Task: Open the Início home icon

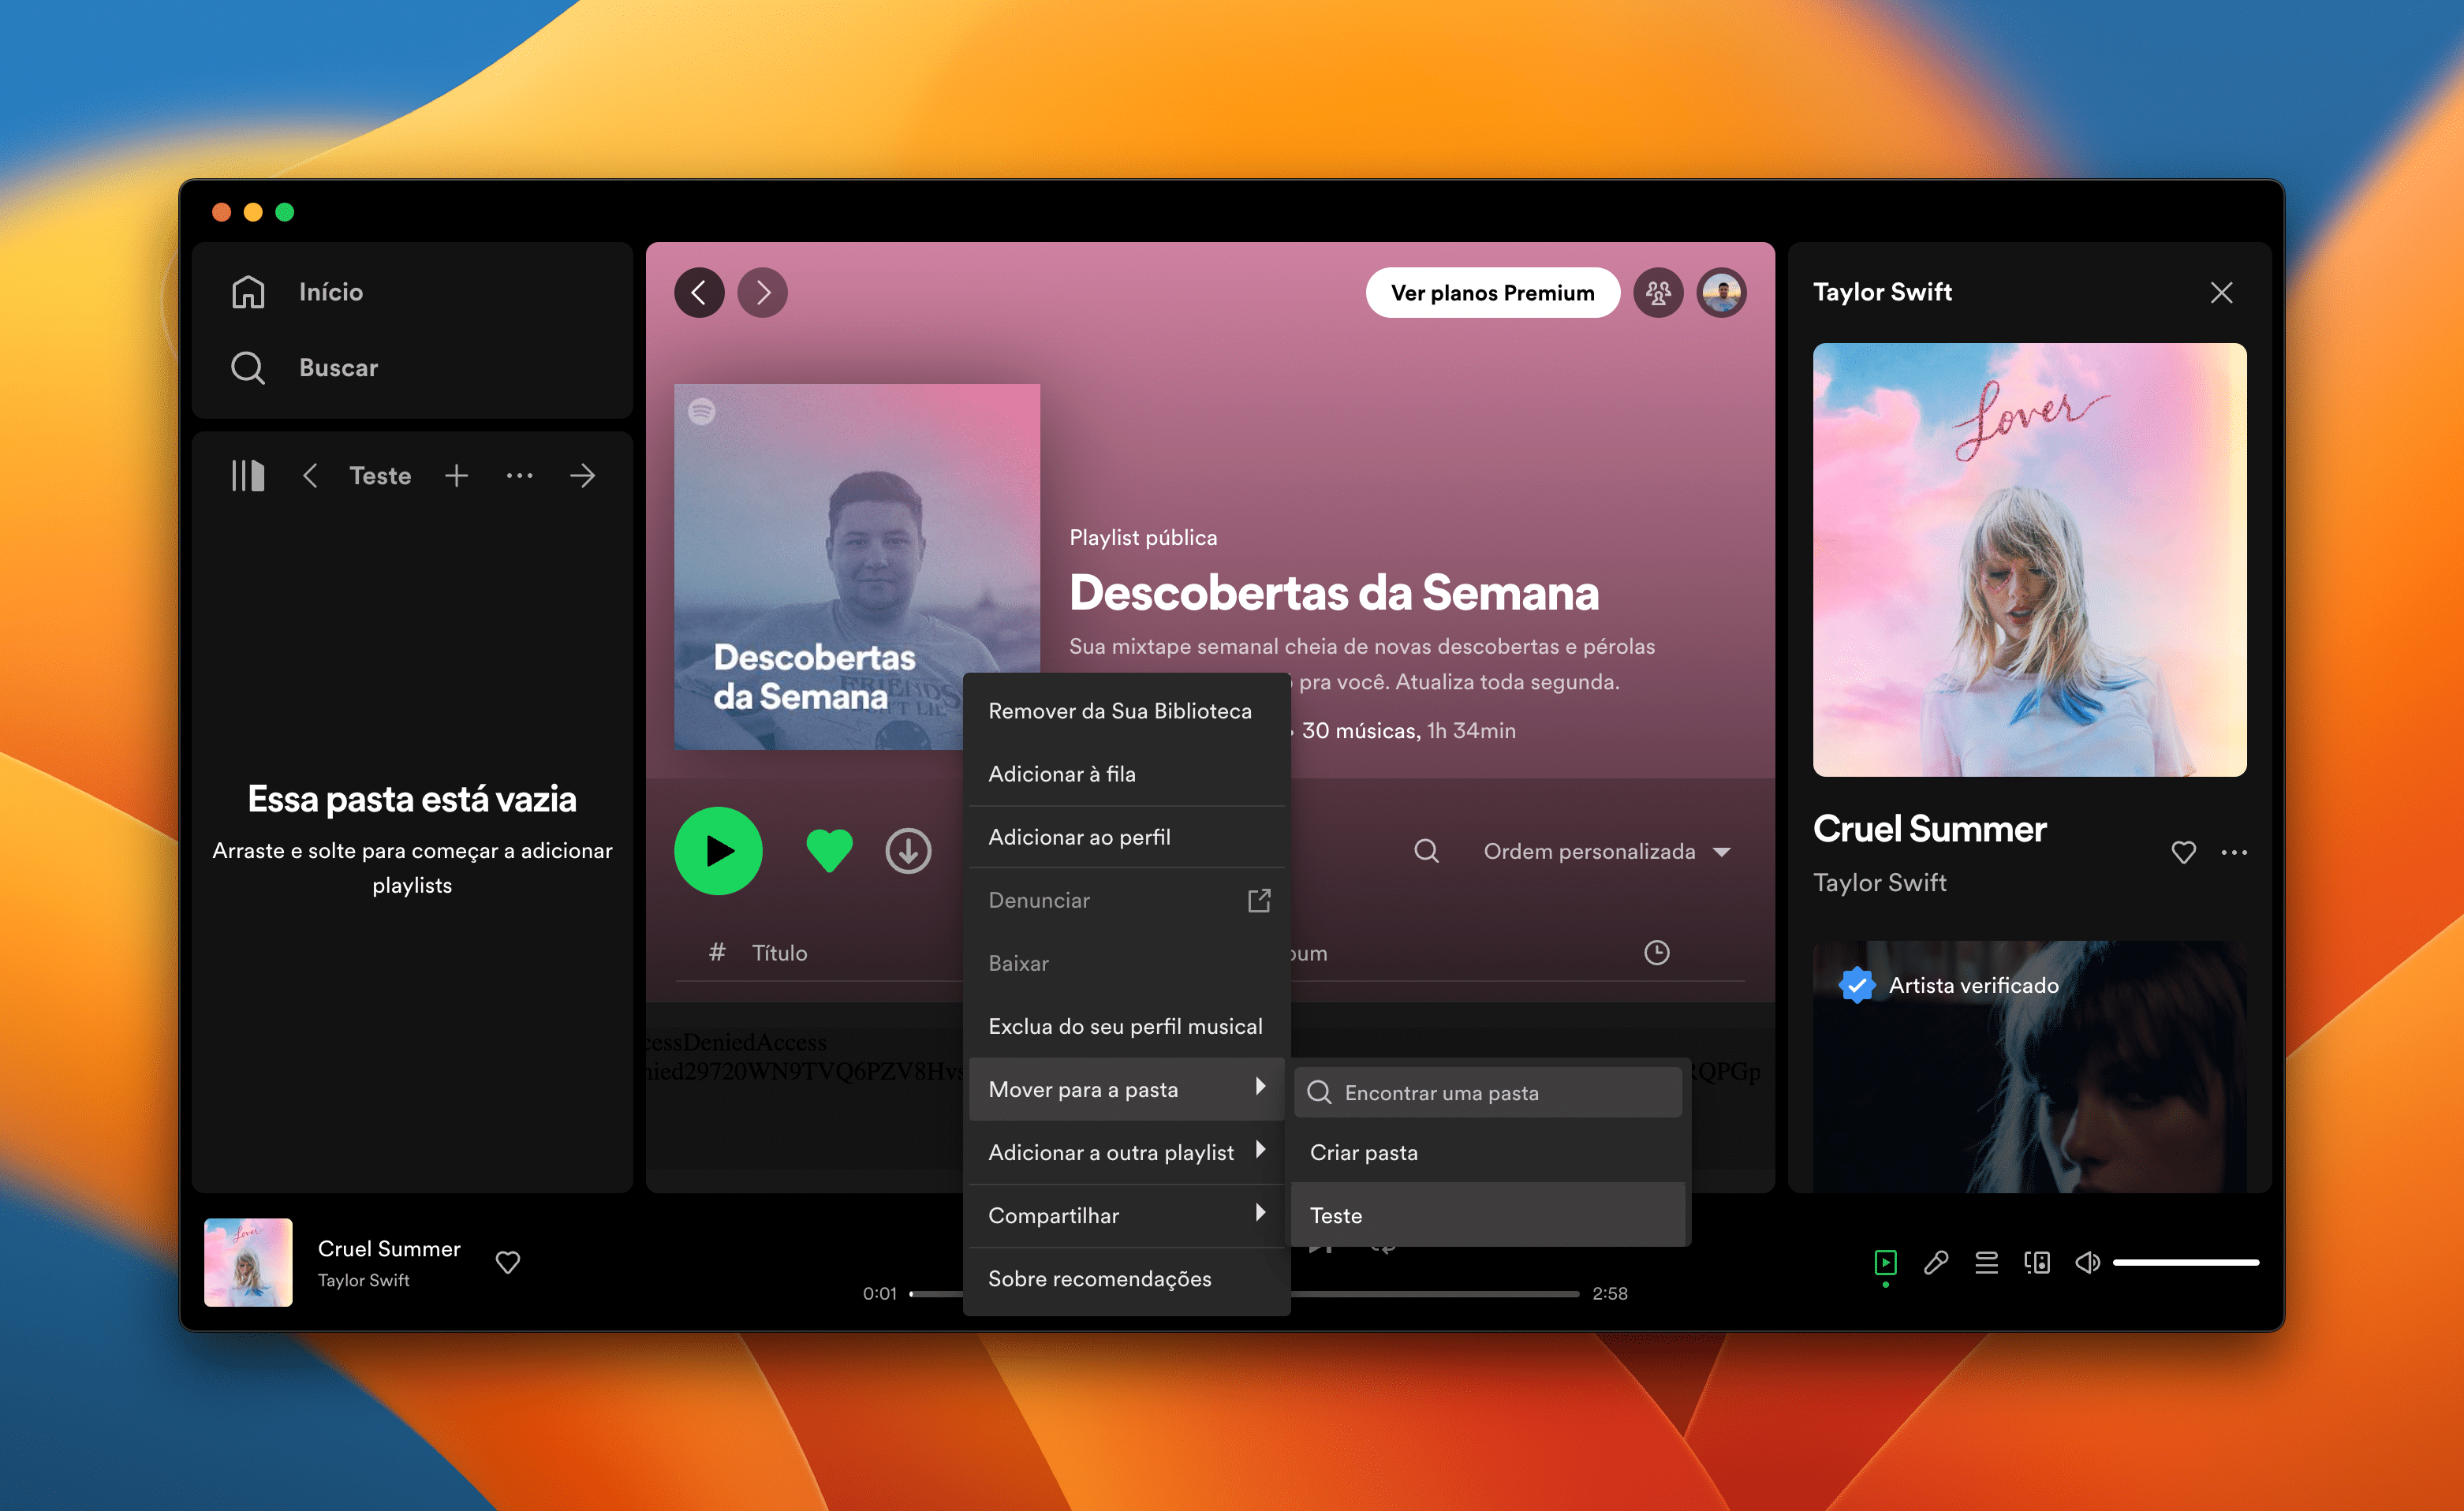Action: (248, 291)
